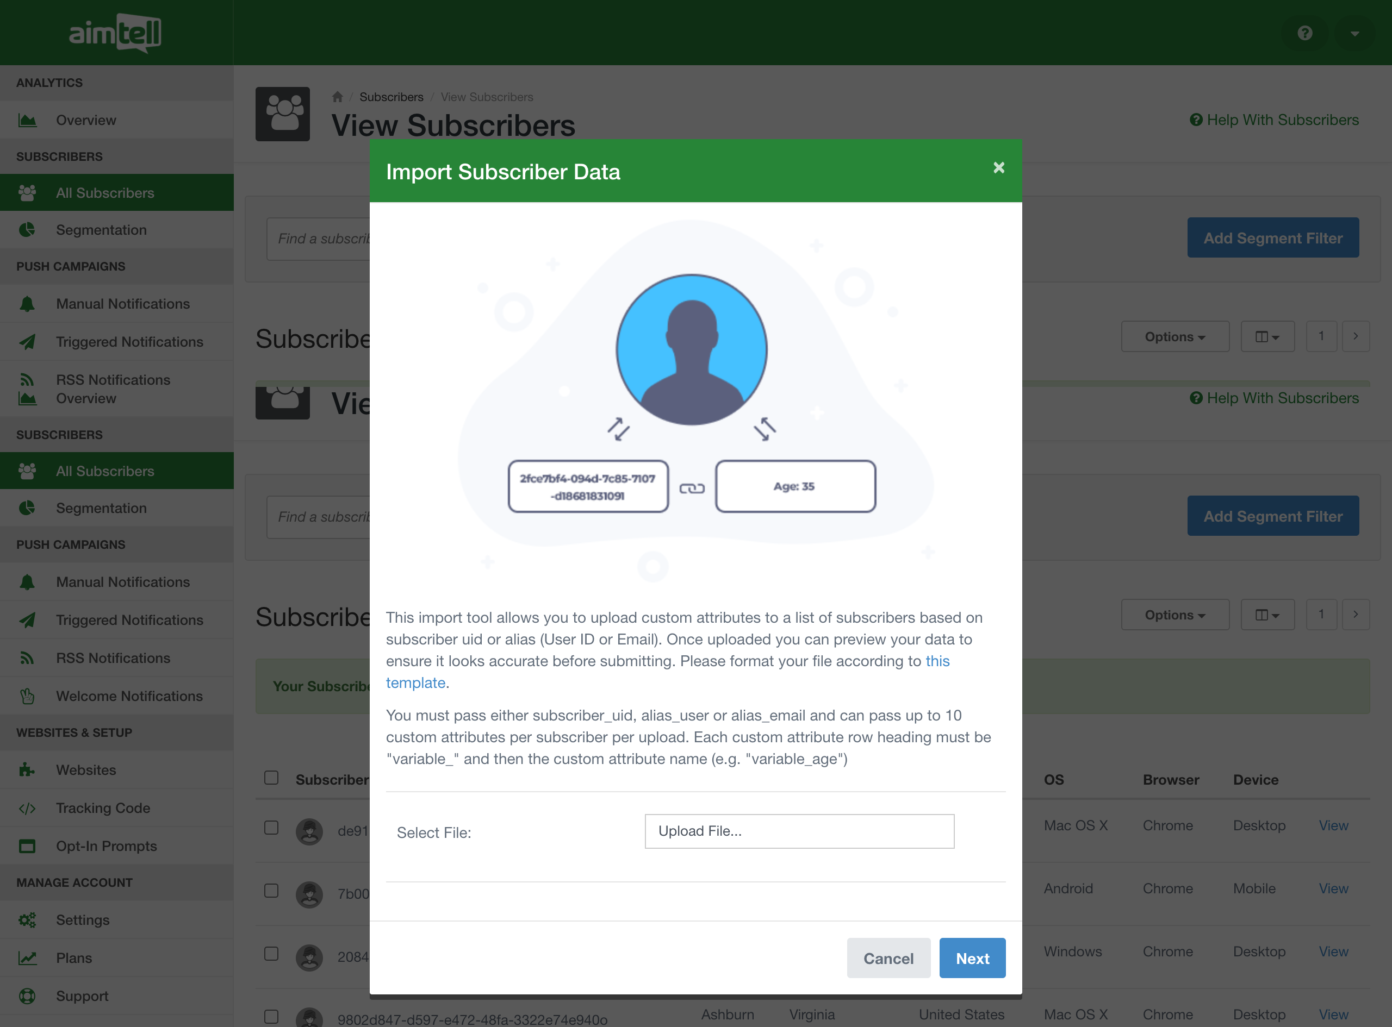Image resolution: width=1392 pixels, height=1027 pixels.
Task: Click the Welcome Notifications hand icon
Action: point(27,696)
